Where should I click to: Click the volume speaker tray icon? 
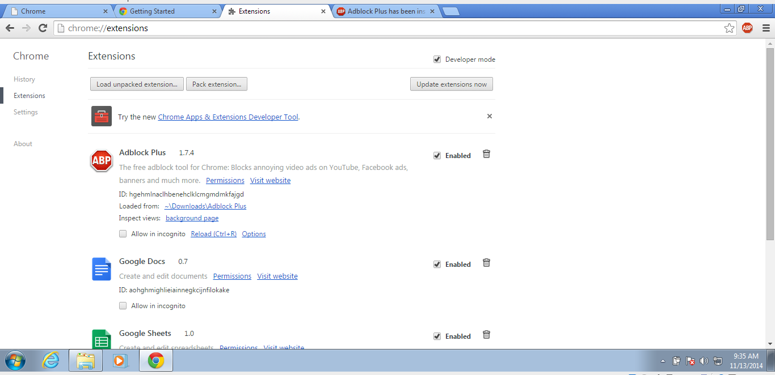[x=704, y=361]
